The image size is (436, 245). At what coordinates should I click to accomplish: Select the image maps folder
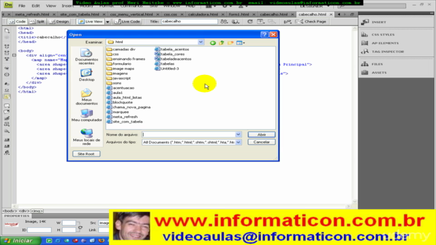(121, 69)
